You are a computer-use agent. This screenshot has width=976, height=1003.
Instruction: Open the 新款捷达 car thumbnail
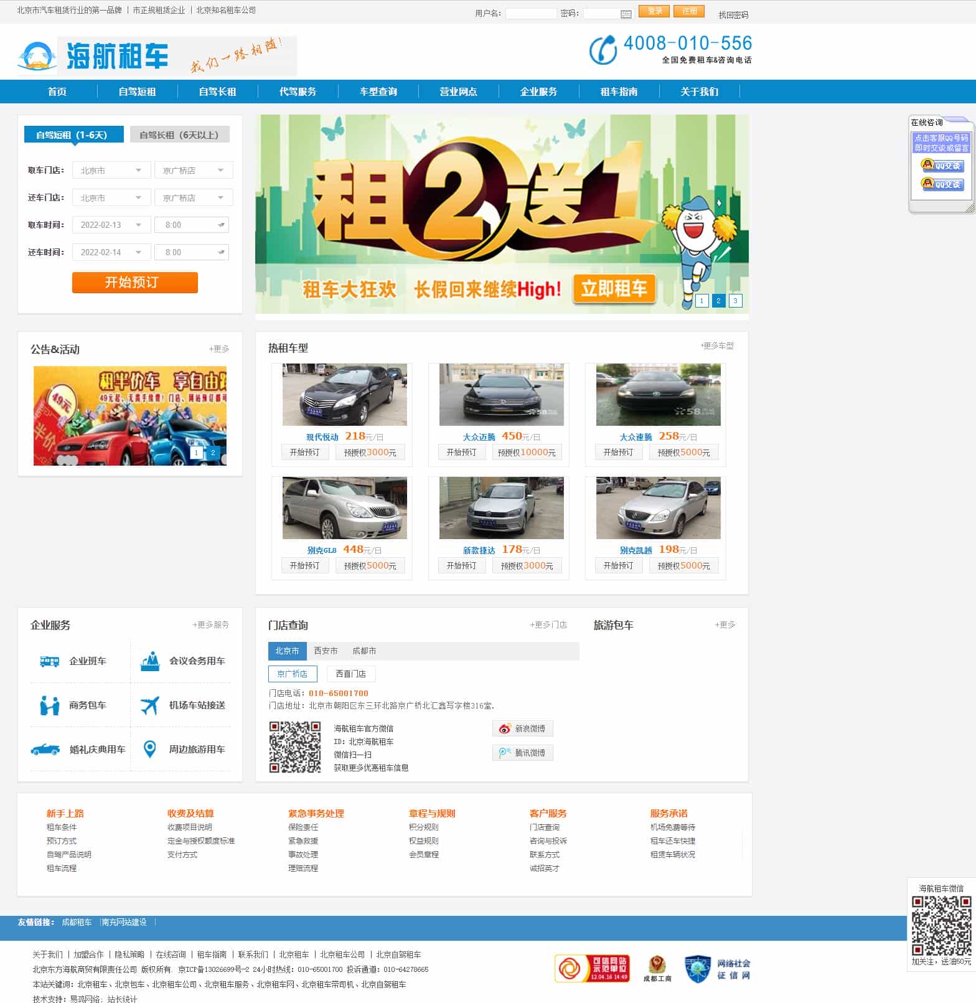click(x=502, y=508)
